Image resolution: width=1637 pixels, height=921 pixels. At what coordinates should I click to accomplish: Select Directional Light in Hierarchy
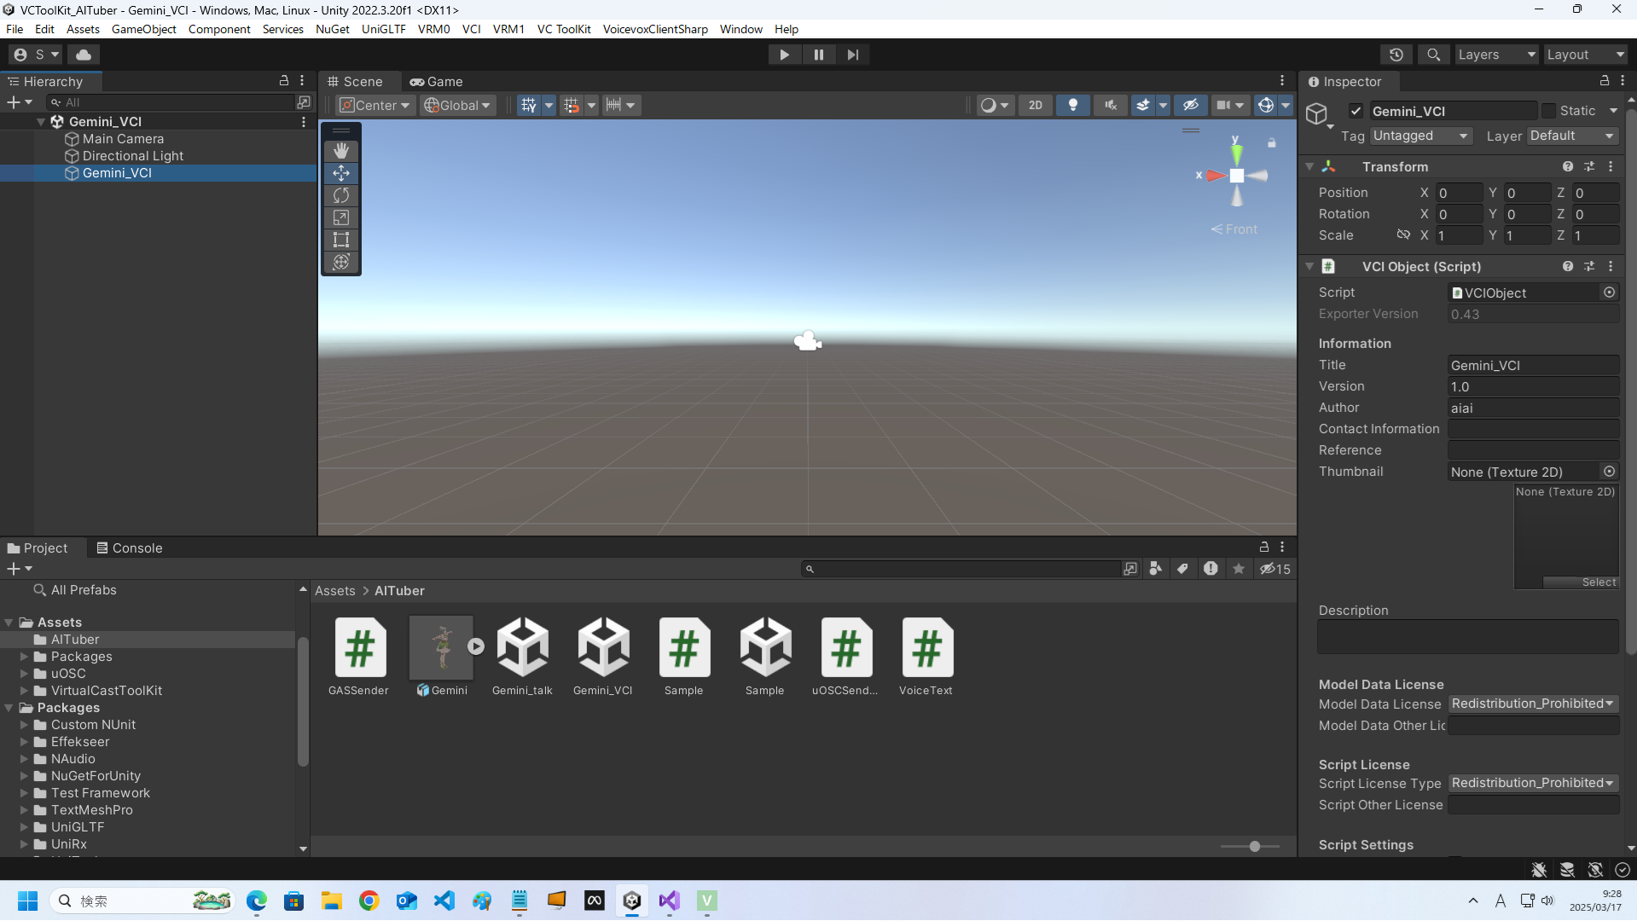[x=133, y=155]
